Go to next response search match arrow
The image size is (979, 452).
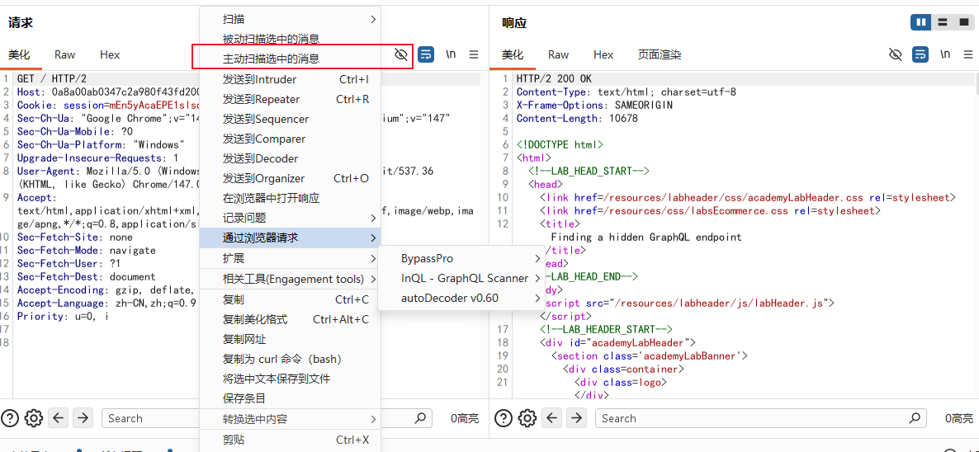tap(576, 417)
